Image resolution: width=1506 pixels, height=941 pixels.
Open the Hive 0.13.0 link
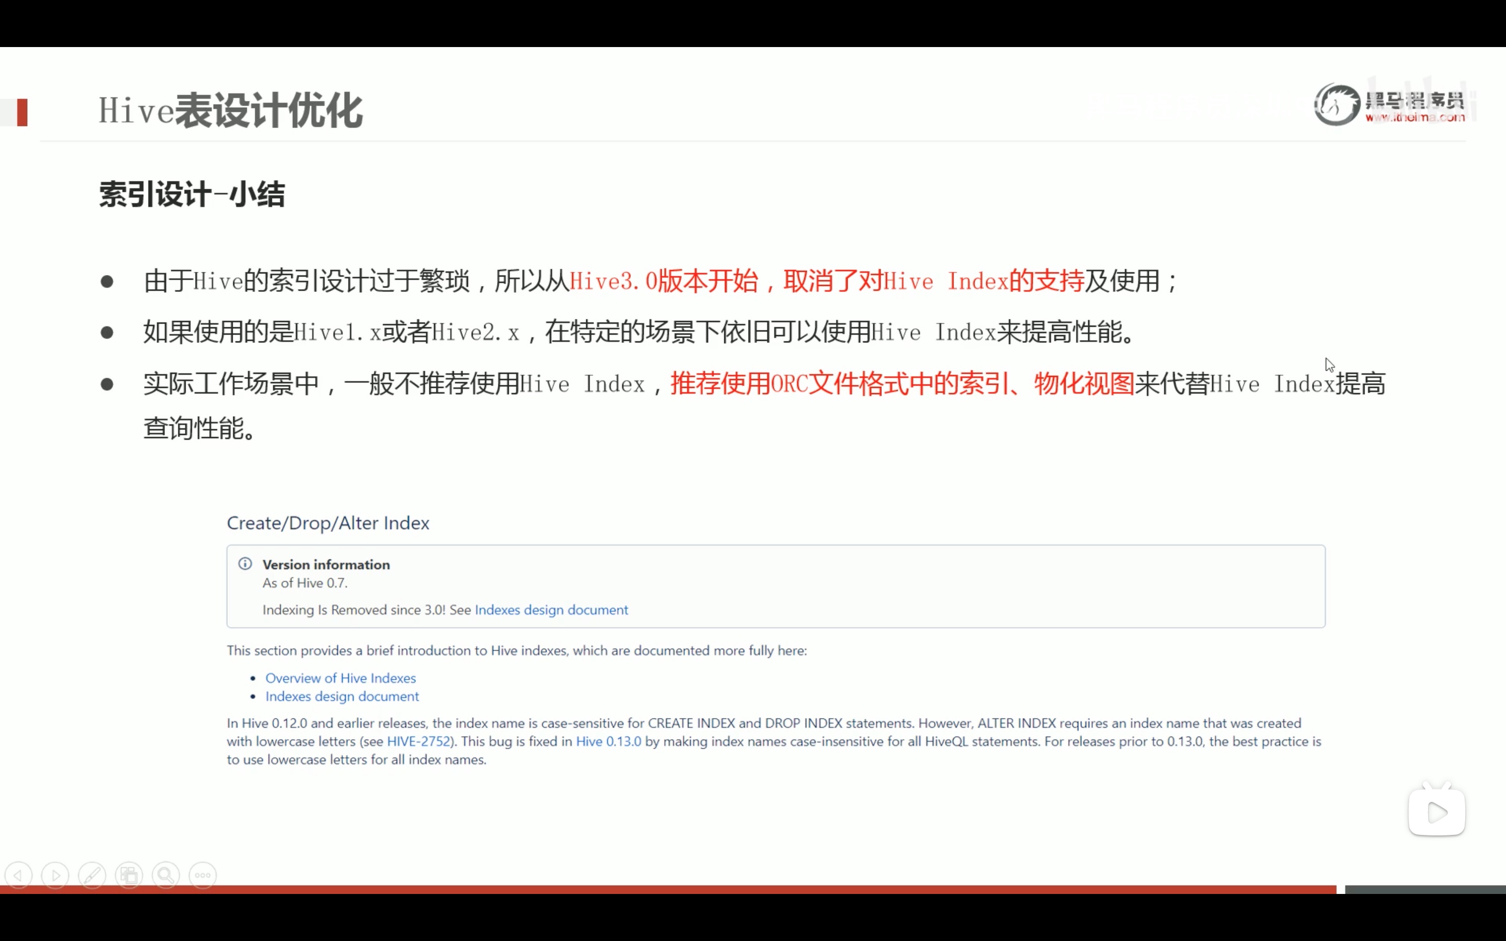point(609,741)
